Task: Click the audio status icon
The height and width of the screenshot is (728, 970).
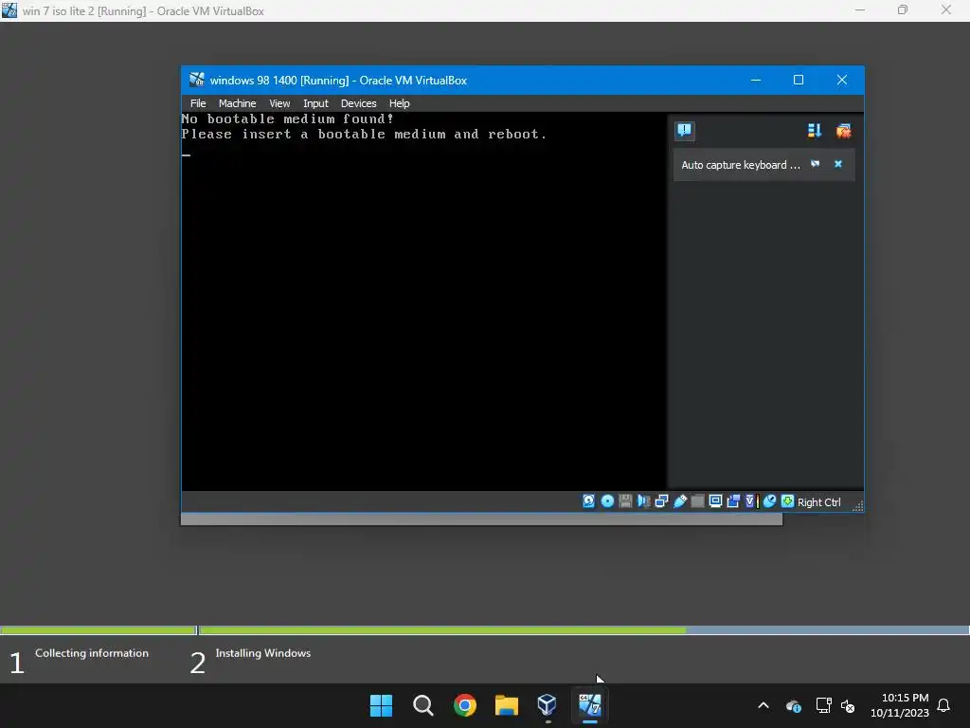Action: pos(643,501)
